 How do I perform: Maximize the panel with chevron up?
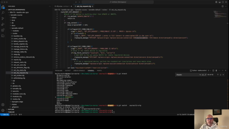[x=223, y=71]
